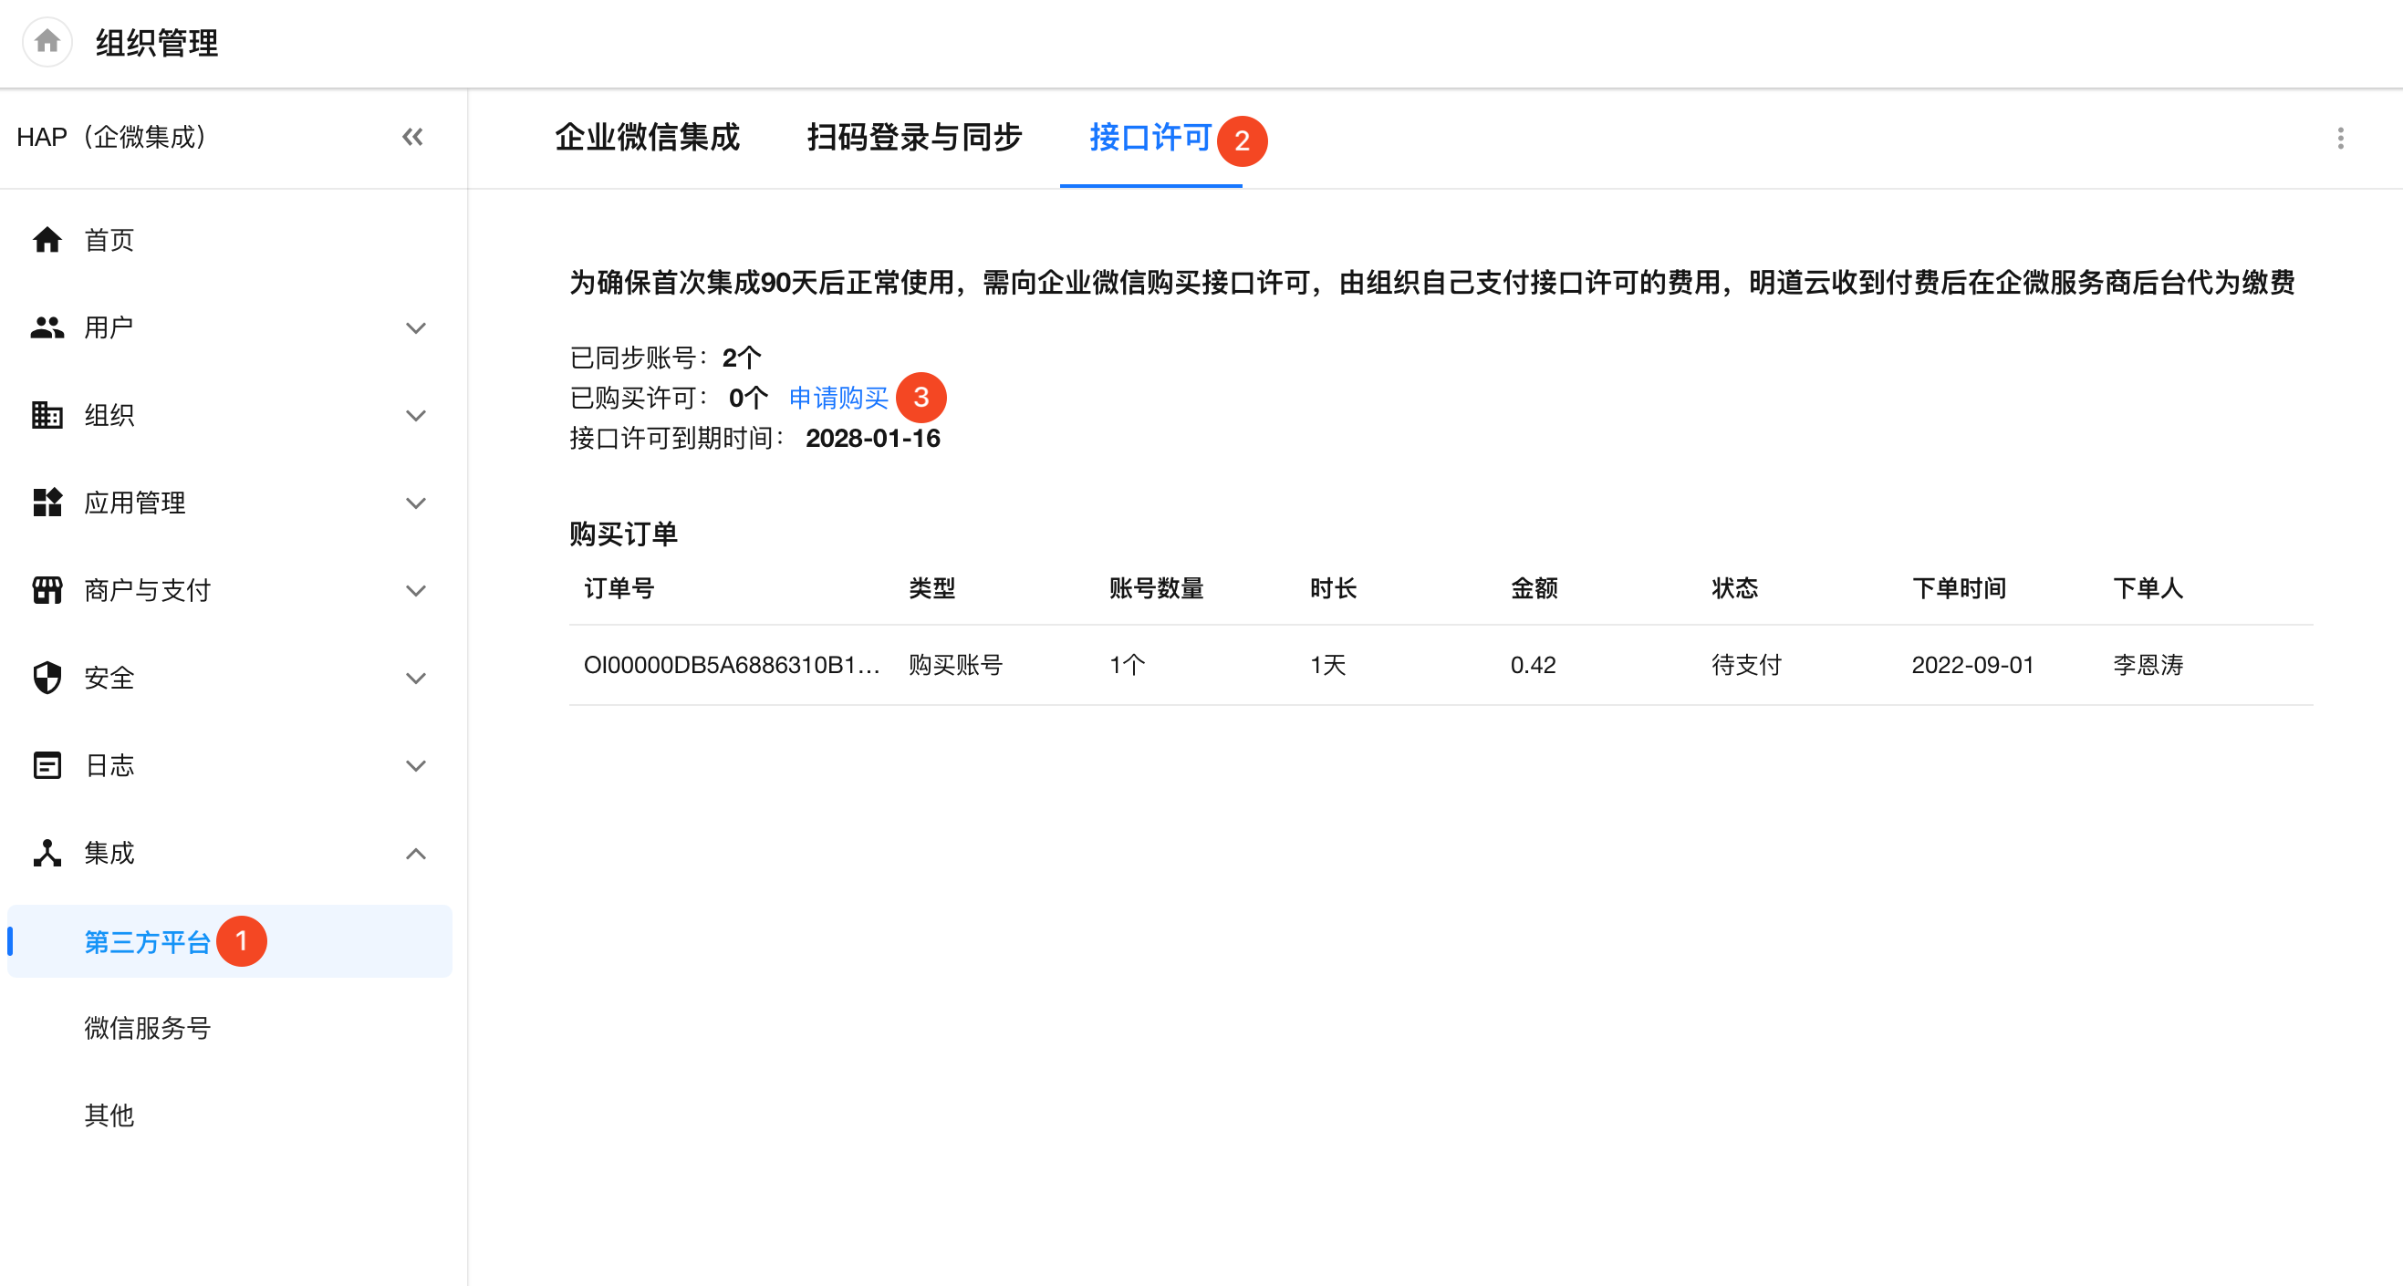Click the 应用管理 widgets icon

click(47, 503)
